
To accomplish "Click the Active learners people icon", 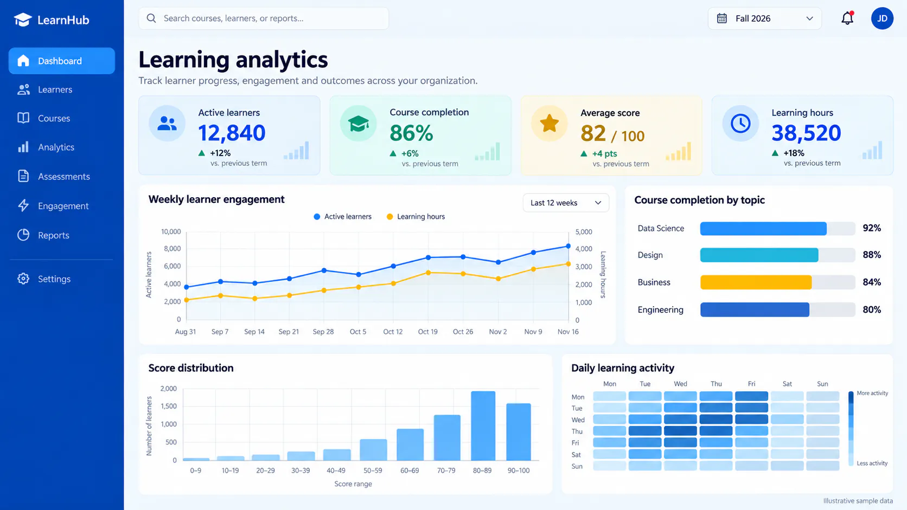I will [x=167, y=124].
